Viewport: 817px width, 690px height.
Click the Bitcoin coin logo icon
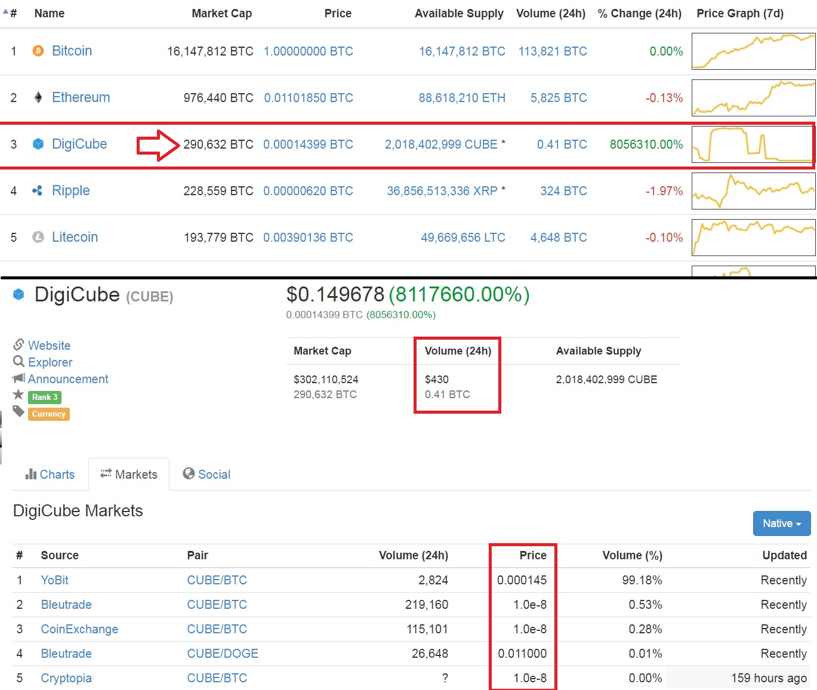tap(38, 51)
